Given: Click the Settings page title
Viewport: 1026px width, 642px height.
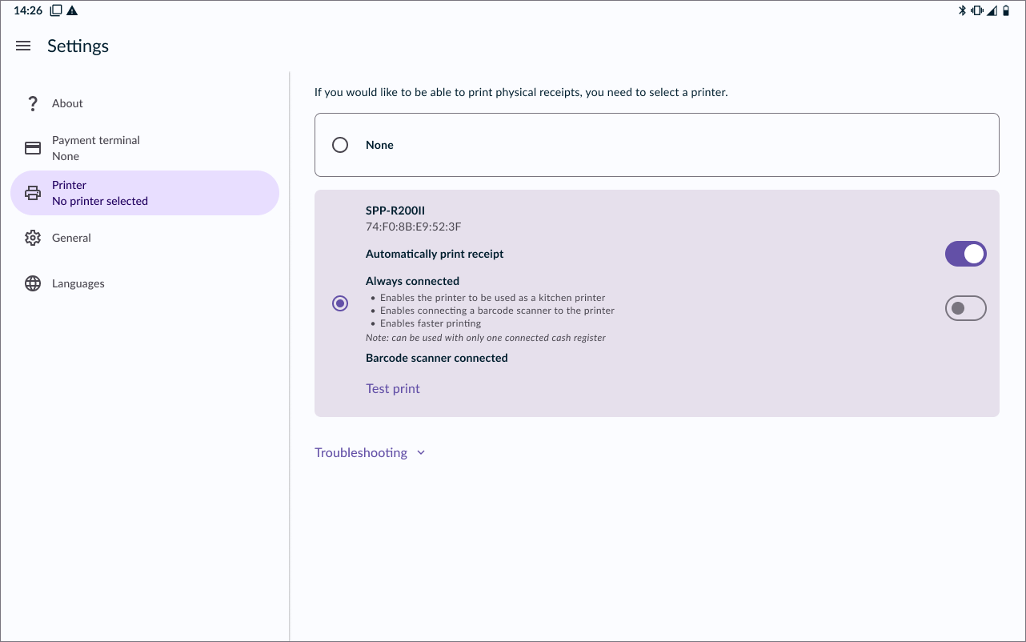Looking at the screenshot, I should [78, 46].
